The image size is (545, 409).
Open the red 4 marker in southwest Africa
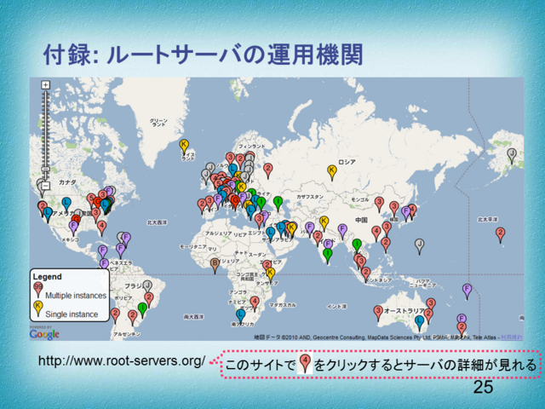[x=254, y=302]
